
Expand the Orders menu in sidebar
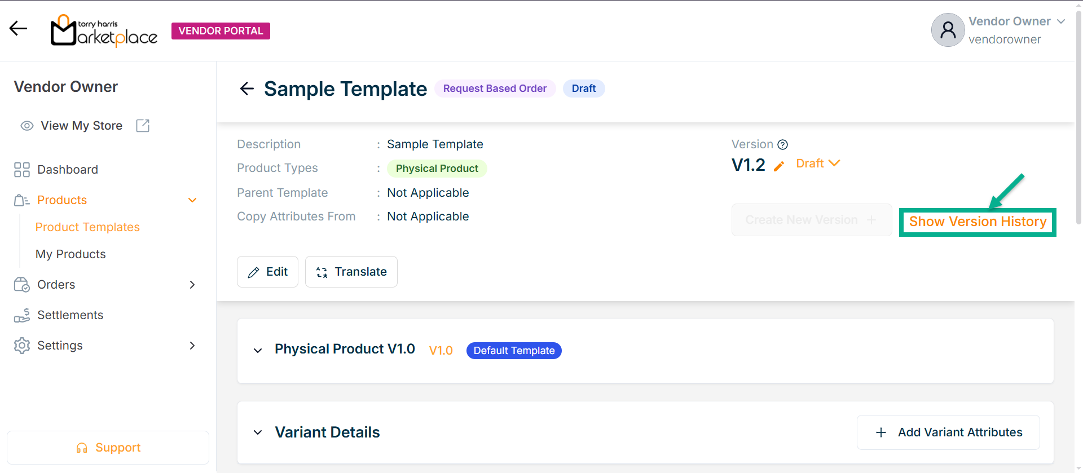pyautogui.click(x=192, y=285)
